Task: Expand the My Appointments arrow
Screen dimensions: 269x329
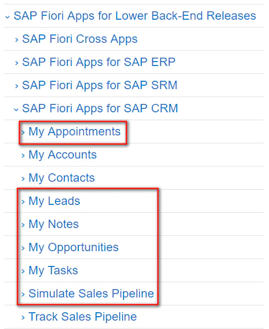Action: 23,132
